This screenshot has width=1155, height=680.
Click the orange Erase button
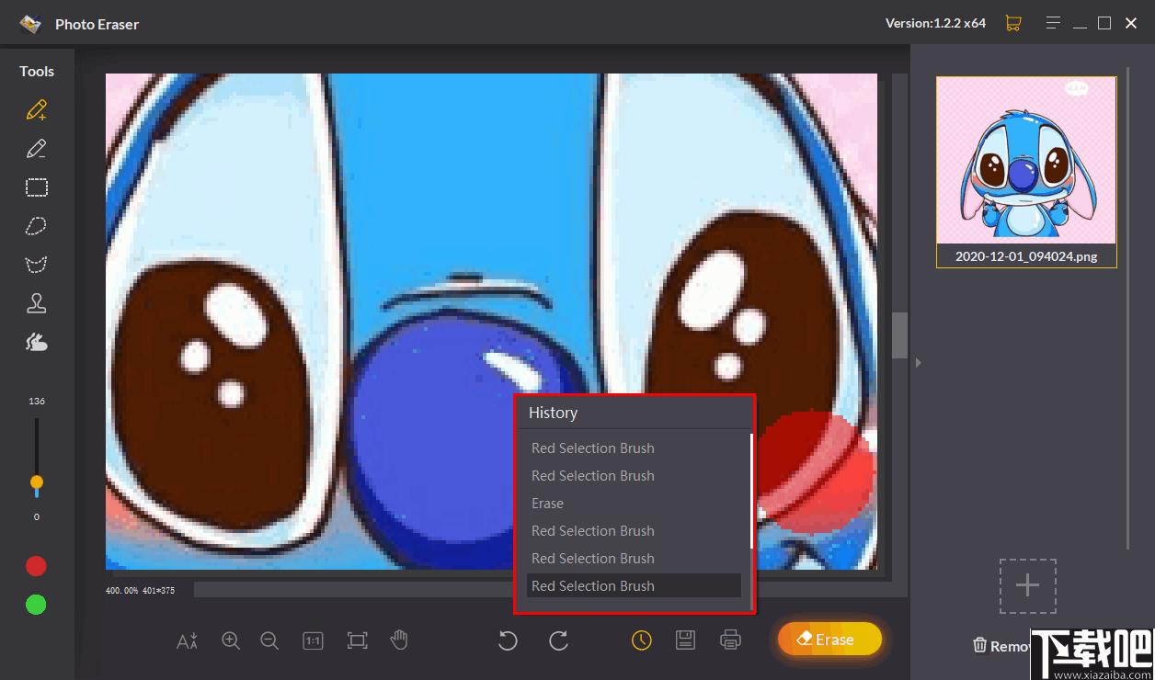(829, 640)
